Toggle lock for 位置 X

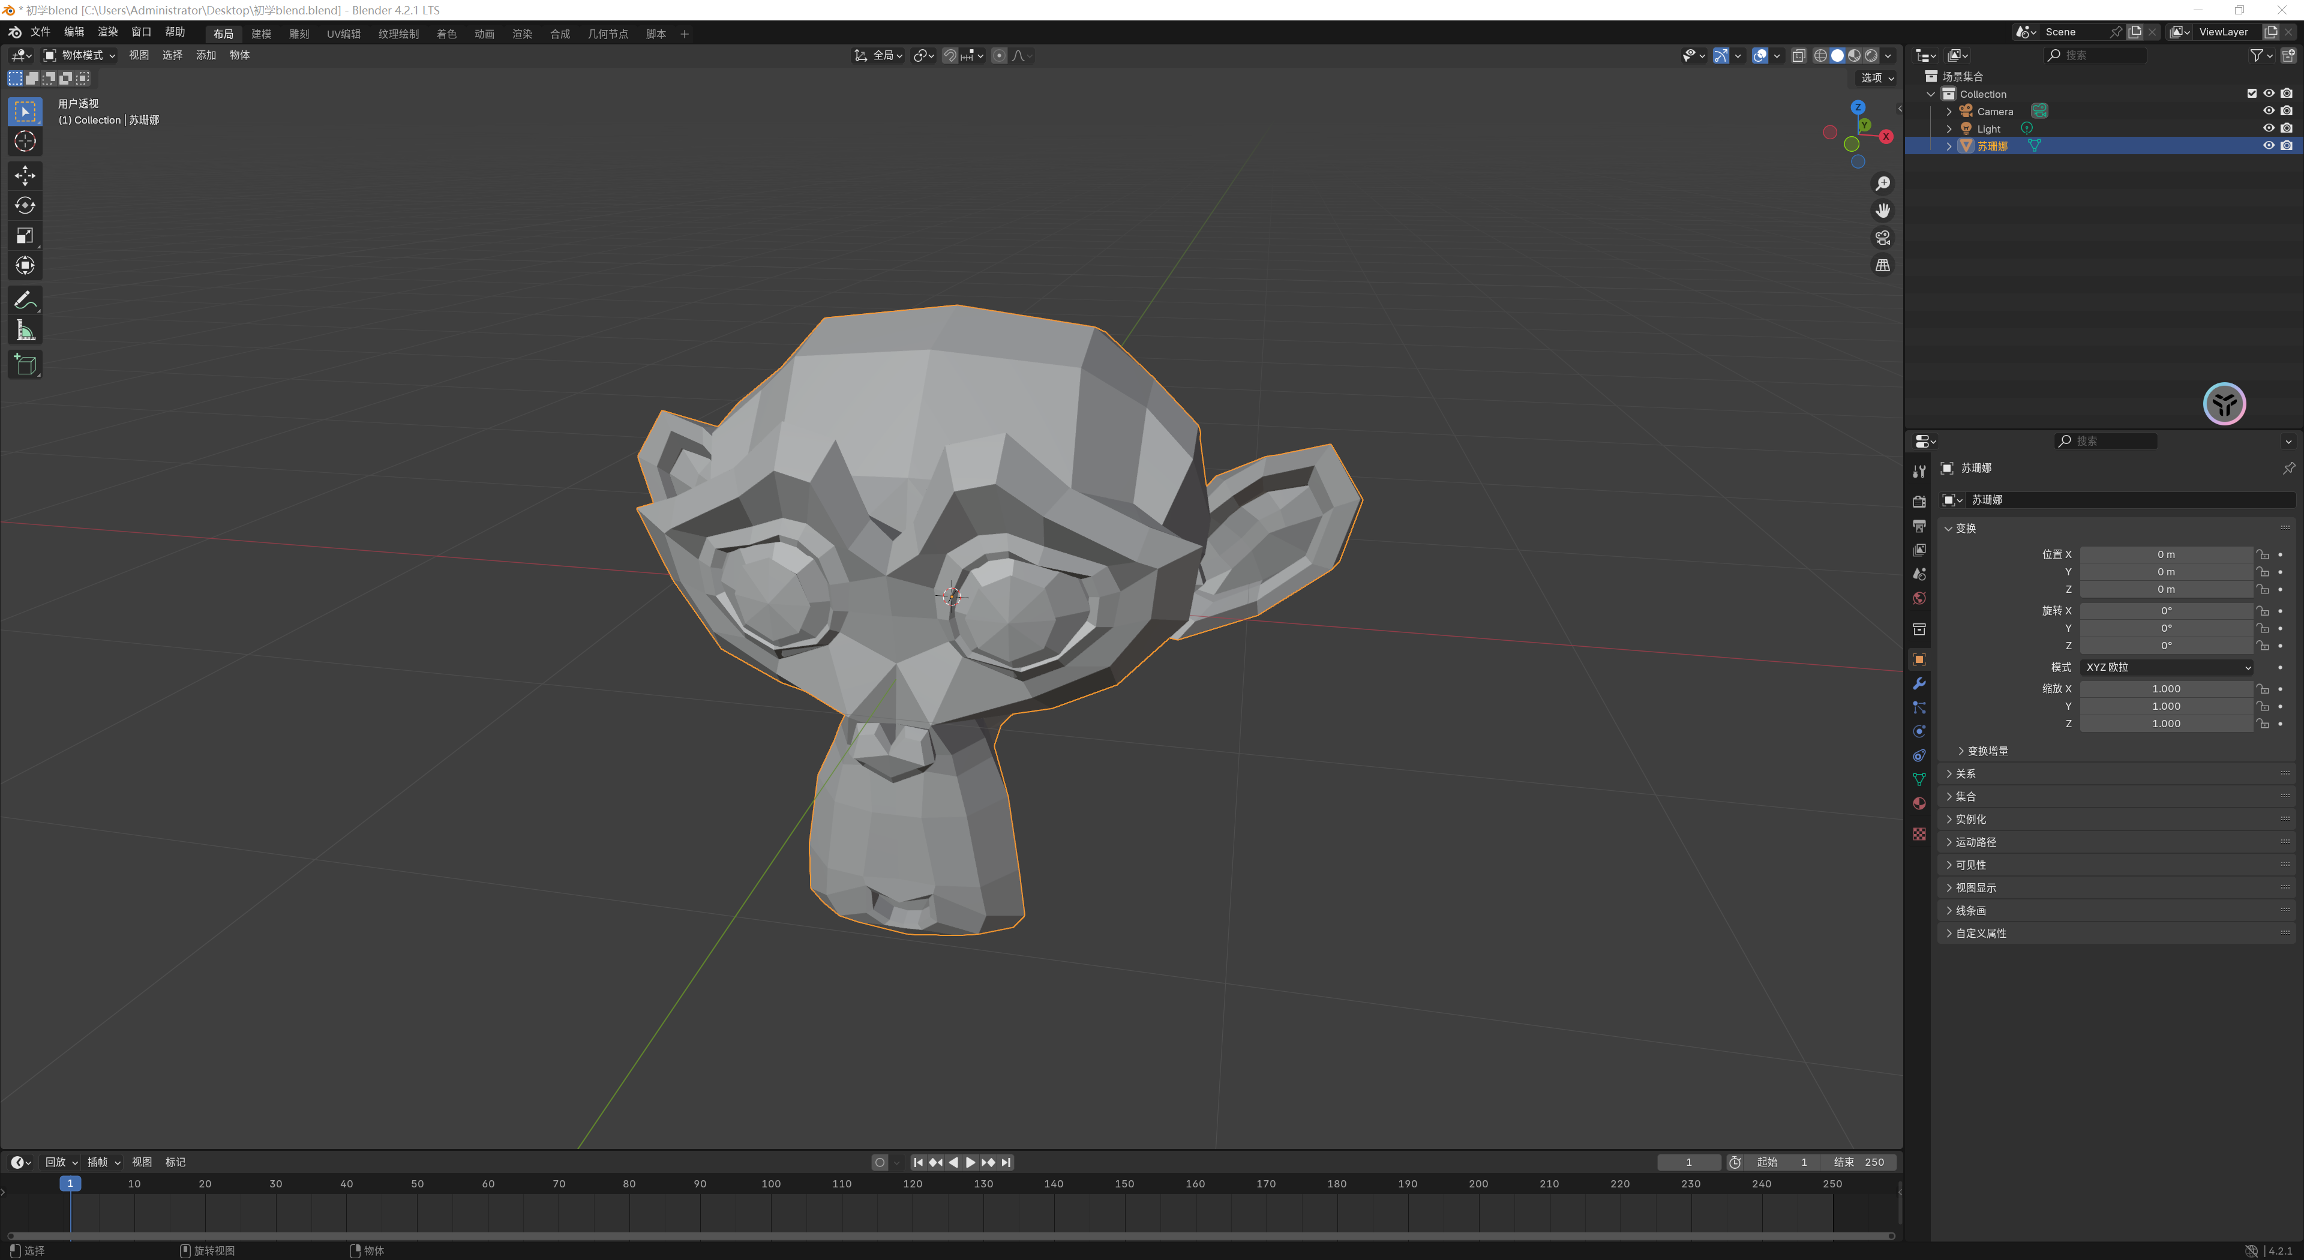[x=2263, y=554]
